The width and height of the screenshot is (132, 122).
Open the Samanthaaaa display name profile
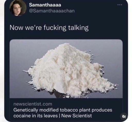click(45, 5)
